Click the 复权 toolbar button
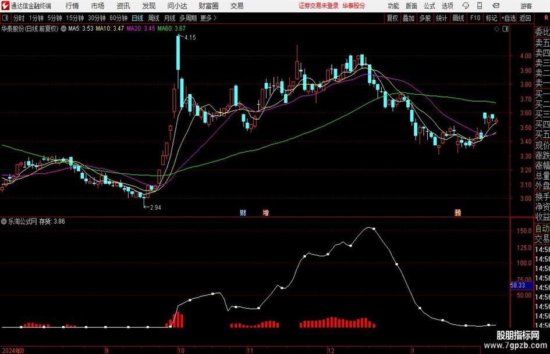 click(392, 18)
